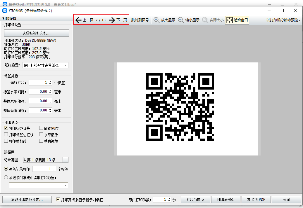Uncheck 打印完成后显示提示对话框
Viewport: 303px width, 208px height.
(x=58, y=200)
